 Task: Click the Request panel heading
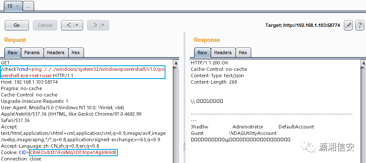pos(15,40)
